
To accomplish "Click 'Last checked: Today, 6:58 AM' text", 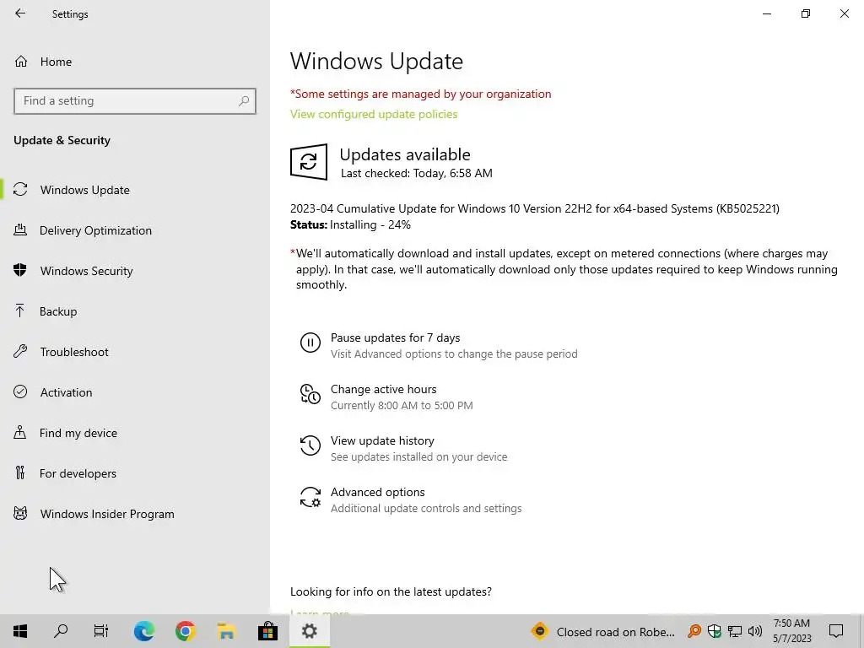I will [417, 173].
